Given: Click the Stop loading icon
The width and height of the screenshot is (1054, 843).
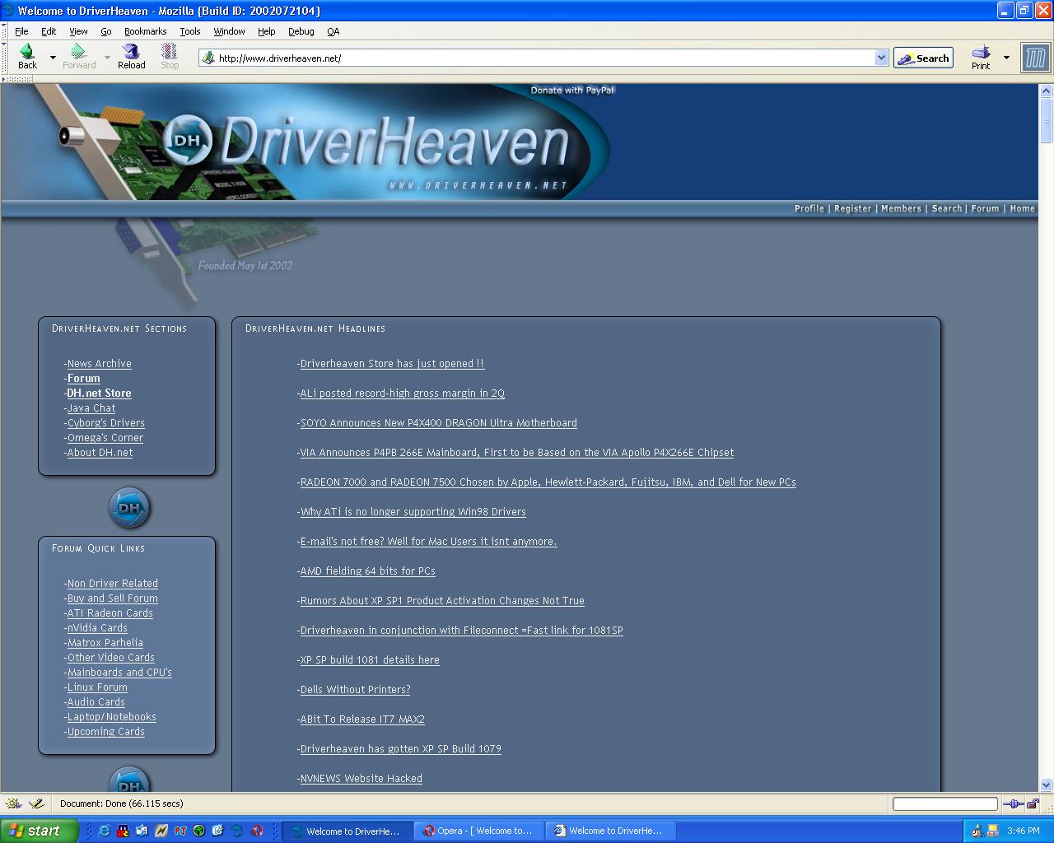Looking at the screenshot, I should (x=170, y=51).
